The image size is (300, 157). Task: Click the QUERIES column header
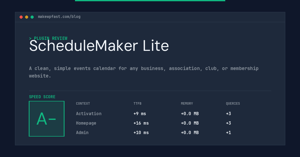[233, 104]
